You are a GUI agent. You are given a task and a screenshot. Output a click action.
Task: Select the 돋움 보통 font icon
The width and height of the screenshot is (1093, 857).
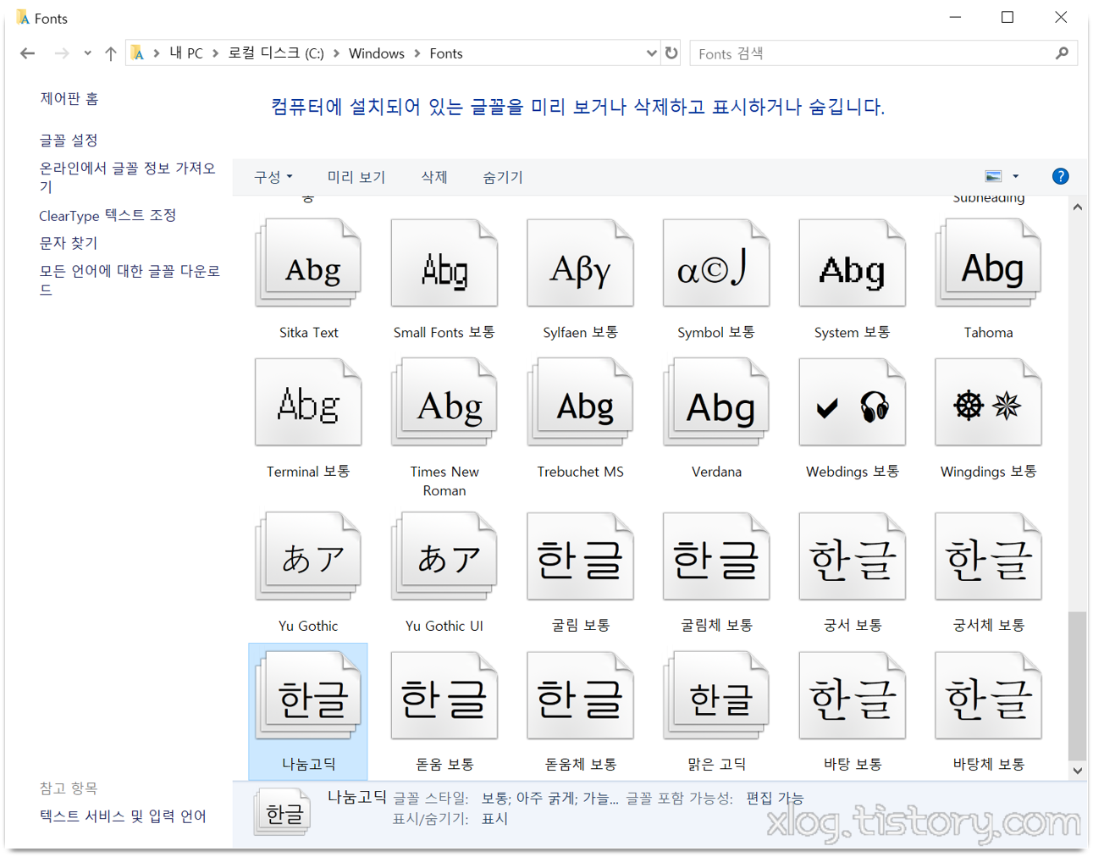[x=444, y=695]
